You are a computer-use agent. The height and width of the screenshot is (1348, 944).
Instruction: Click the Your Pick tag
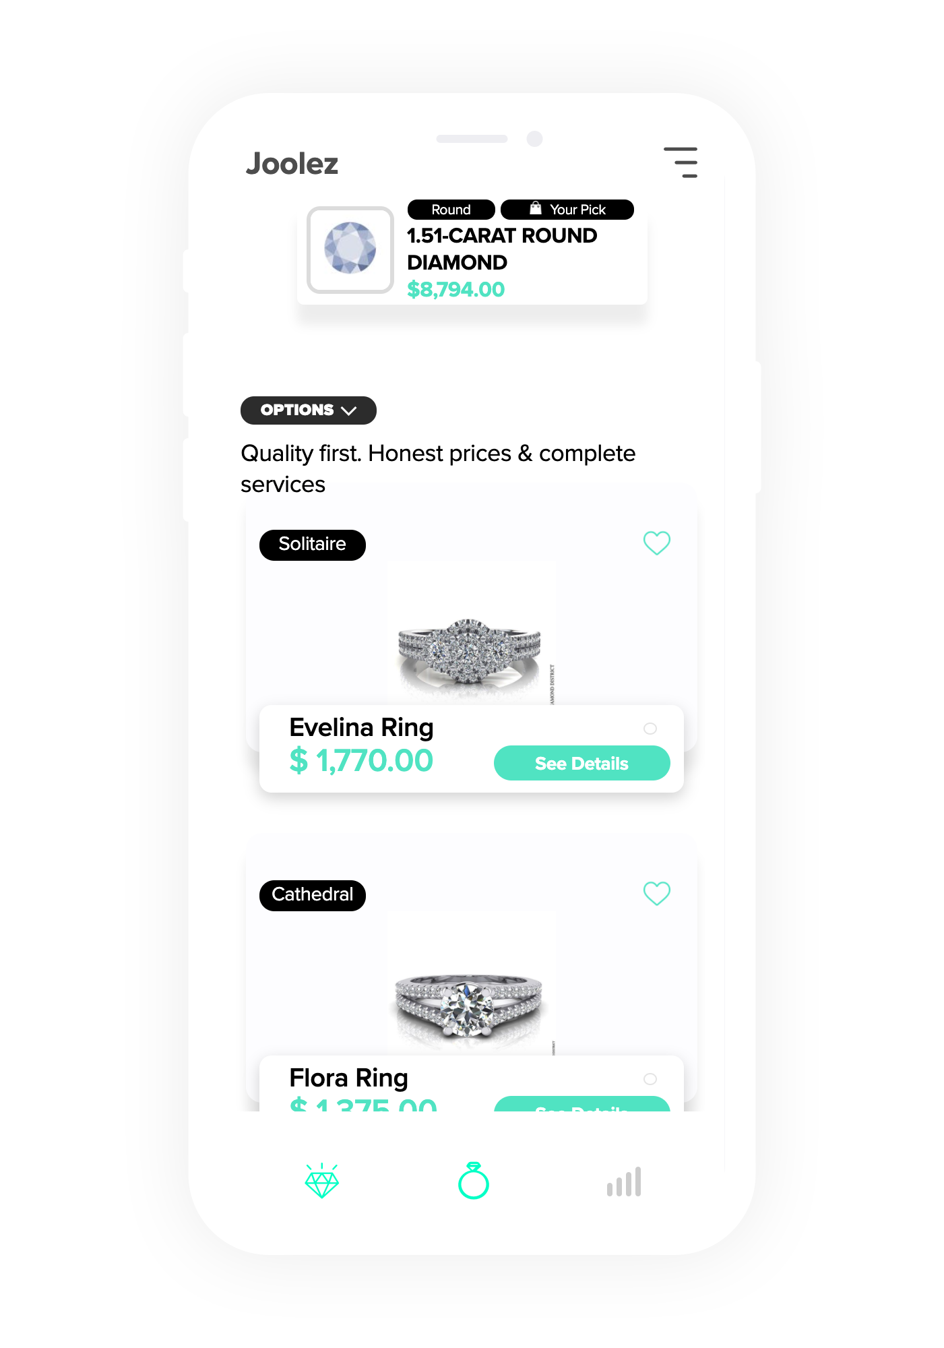(567, 210)
